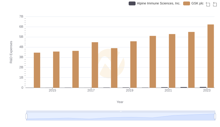Click the reset zoom icon
220x127 pixels.
click(215, 4)
